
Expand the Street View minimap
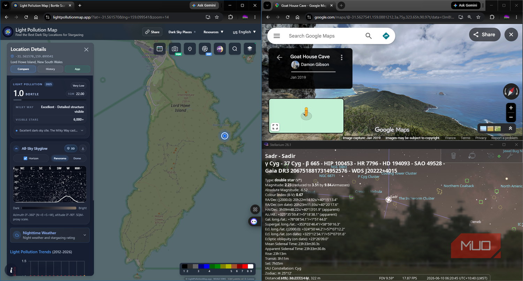(x=275, y=127)
